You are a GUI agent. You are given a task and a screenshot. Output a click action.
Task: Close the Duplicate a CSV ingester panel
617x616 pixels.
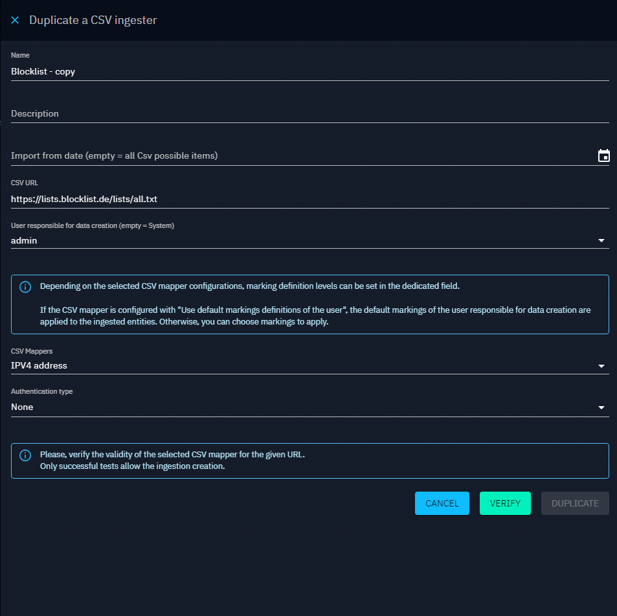15,20
